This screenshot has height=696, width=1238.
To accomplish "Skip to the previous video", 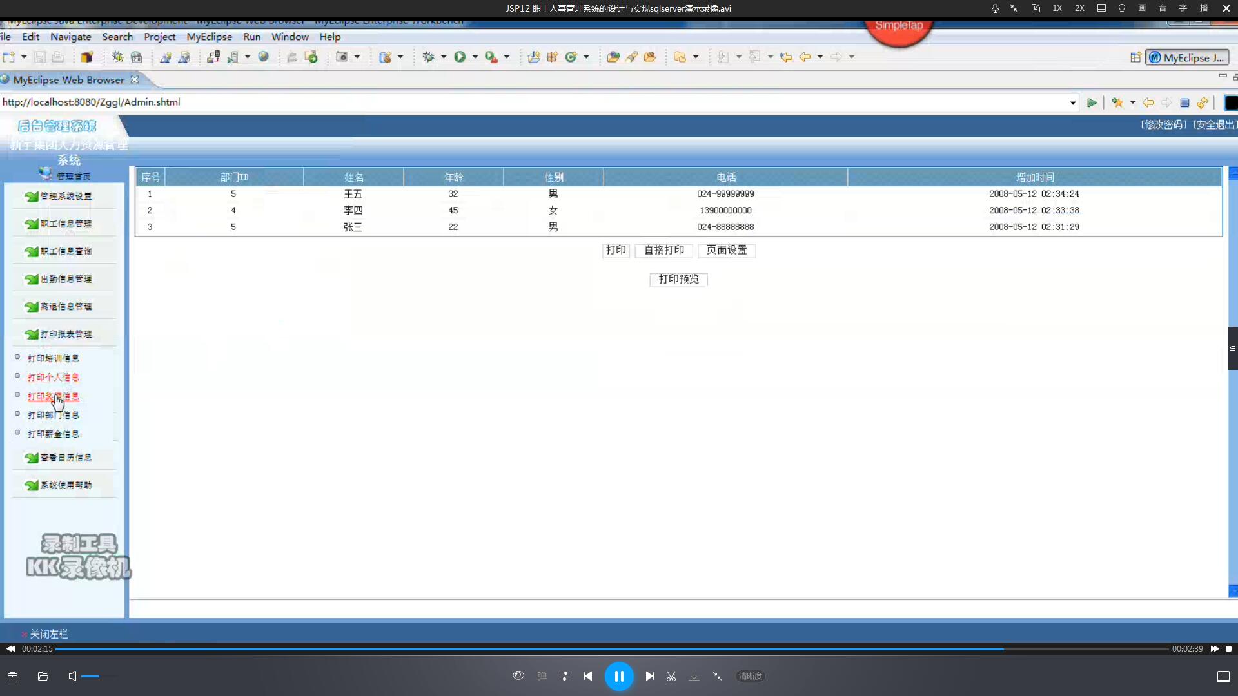I will (x=588, y=676).
